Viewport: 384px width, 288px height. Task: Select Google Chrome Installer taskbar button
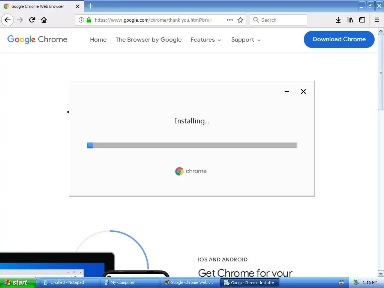point(250,283)
